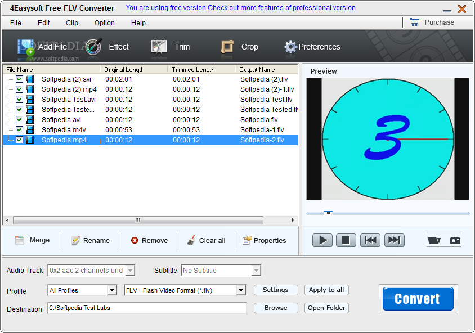This screenshot has width=475, height=333.
Task: Click the Purchase cart icon
Action: click(414, 22)
